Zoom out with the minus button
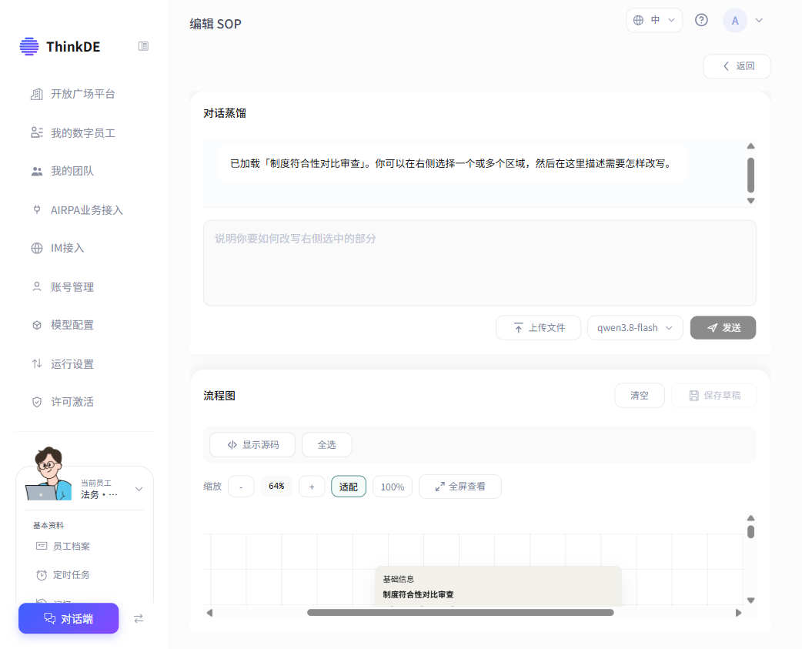This screenshot has height=649, width=802. (x=241, y=487)
